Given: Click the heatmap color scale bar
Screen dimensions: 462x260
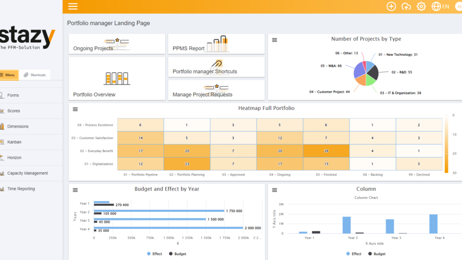Looking at the screenshot, I should [446, 144].
